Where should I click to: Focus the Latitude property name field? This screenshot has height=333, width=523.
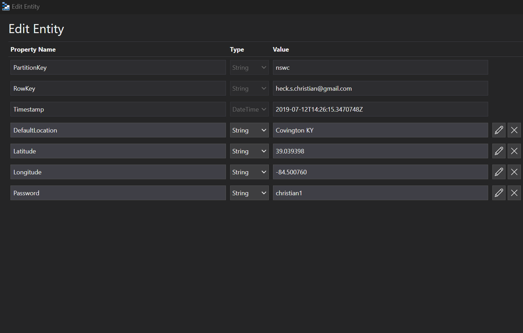[x=118, y=151]
